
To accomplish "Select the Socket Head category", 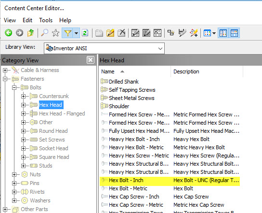I will coord(53,148).
